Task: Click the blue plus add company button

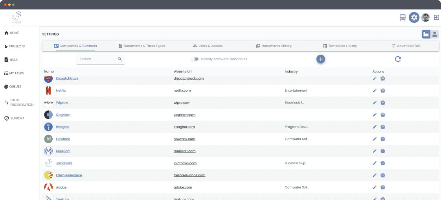Action: tap(321, 59)
